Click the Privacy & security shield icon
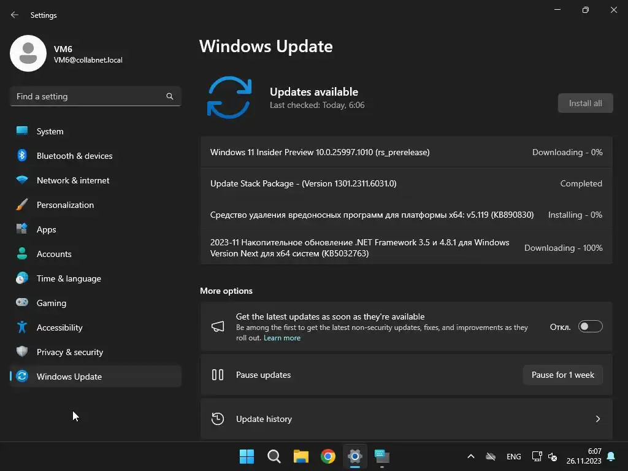This screenshot has width=628, height=471. click(x=22, y=351)
